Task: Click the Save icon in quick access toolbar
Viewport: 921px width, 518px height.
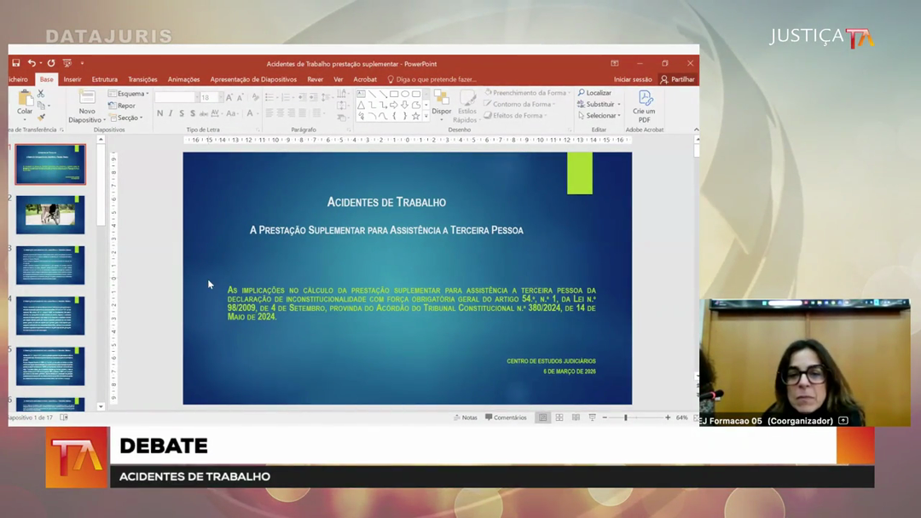Action: coord(16,63)
